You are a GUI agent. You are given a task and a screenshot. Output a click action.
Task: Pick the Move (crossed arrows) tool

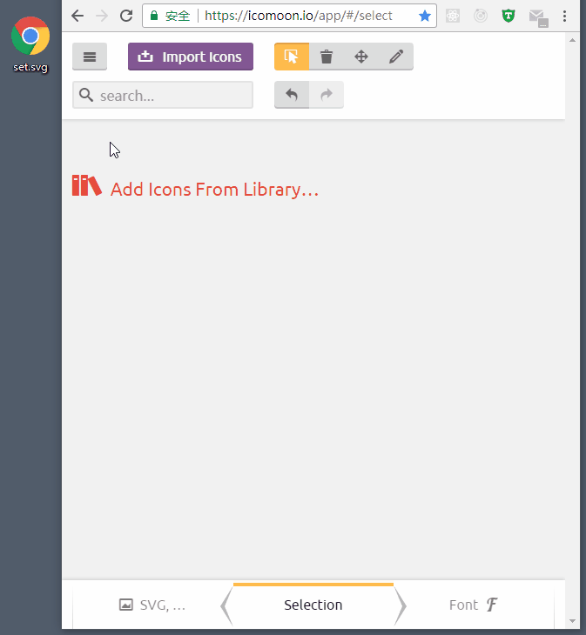point(361,57)
